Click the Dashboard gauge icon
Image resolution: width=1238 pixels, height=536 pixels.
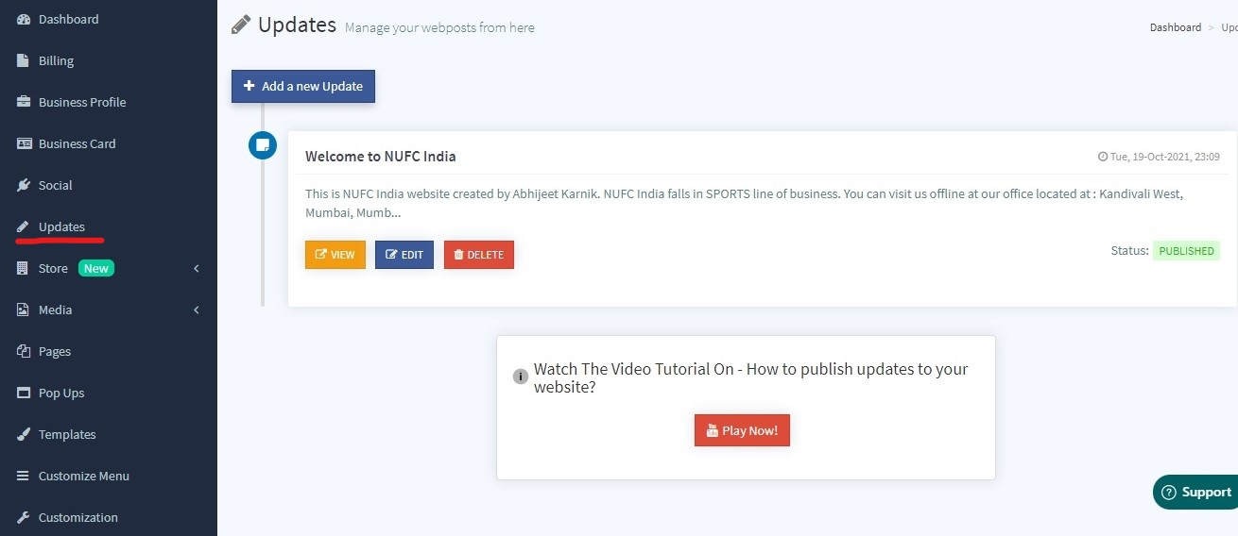coord(24,19)
